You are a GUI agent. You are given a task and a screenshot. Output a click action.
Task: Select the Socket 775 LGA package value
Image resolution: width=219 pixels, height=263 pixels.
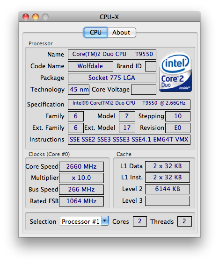pyautogui.click(x=112, y=78)
